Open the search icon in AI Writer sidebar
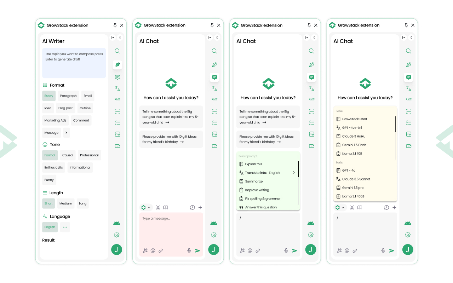453x283 pixels. point(117,51)
